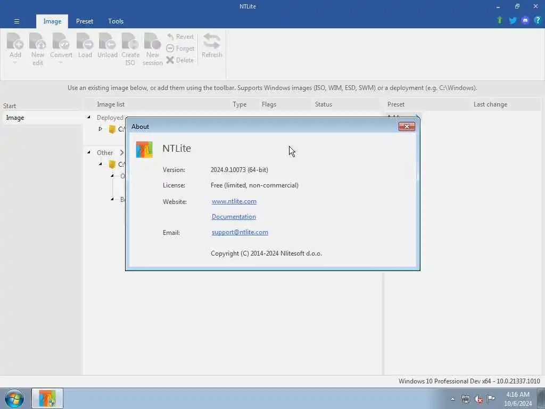Open the Documentation link

click(234, 217)
